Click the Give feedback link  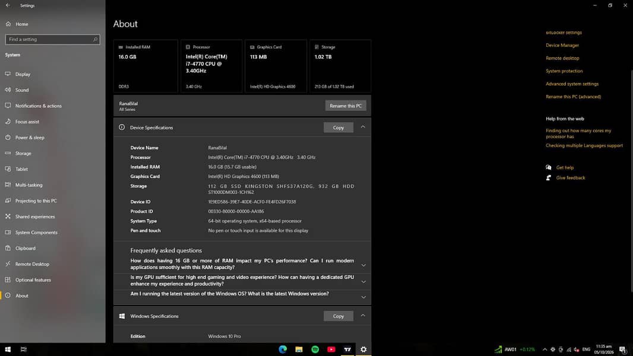571,178
